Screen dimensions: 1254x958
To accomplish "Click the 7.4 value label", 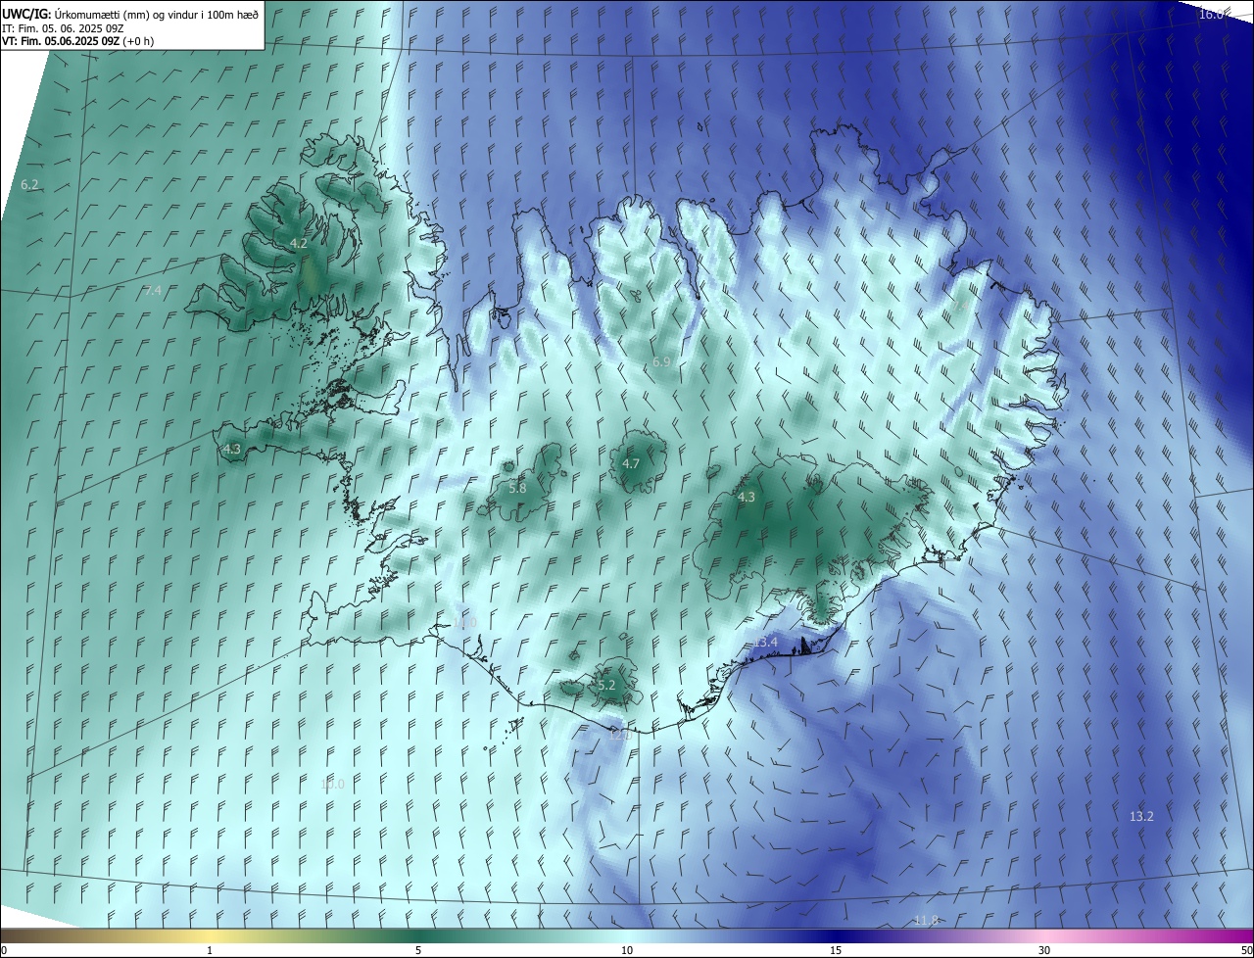I will tap(152, 291).
